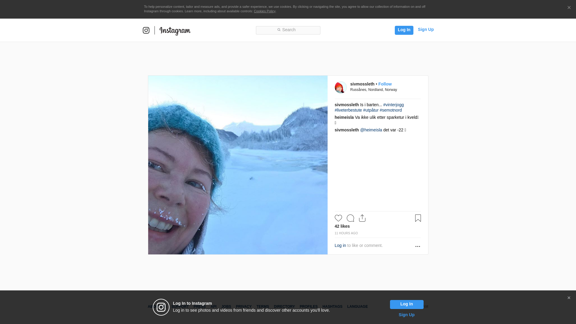Open heimeisla commenter profile
576x324 pixels.
[x=344, y=117]
